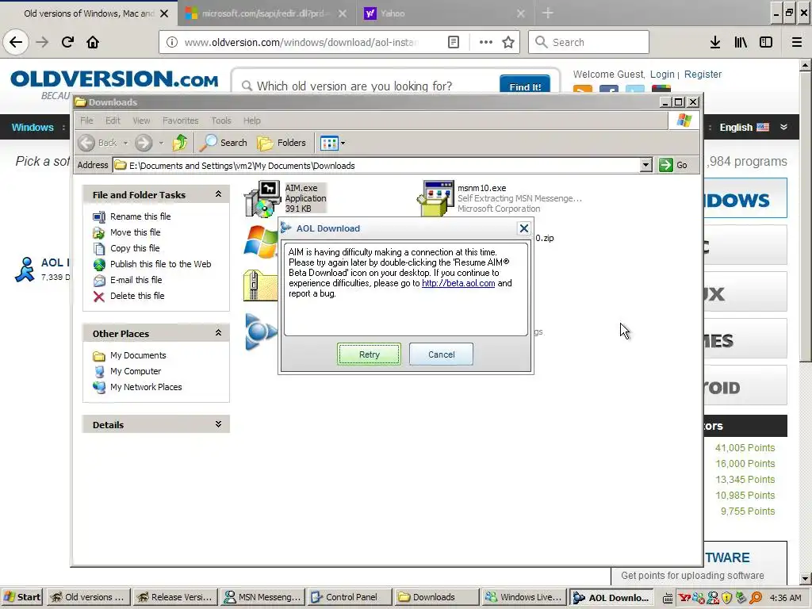Open the Forward history dropdown arrow
812x609 pixels.
click(161, 143)
